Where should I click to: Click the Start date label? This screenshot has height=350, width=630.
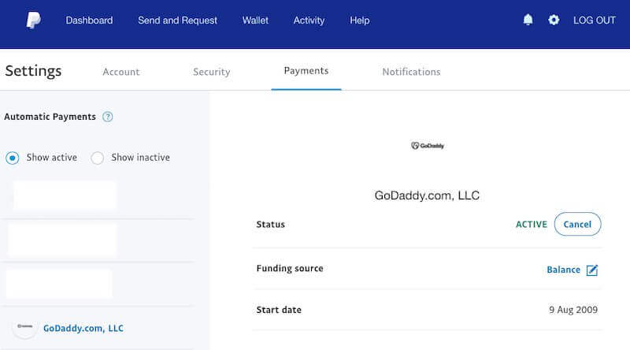[x=279, y=310]
